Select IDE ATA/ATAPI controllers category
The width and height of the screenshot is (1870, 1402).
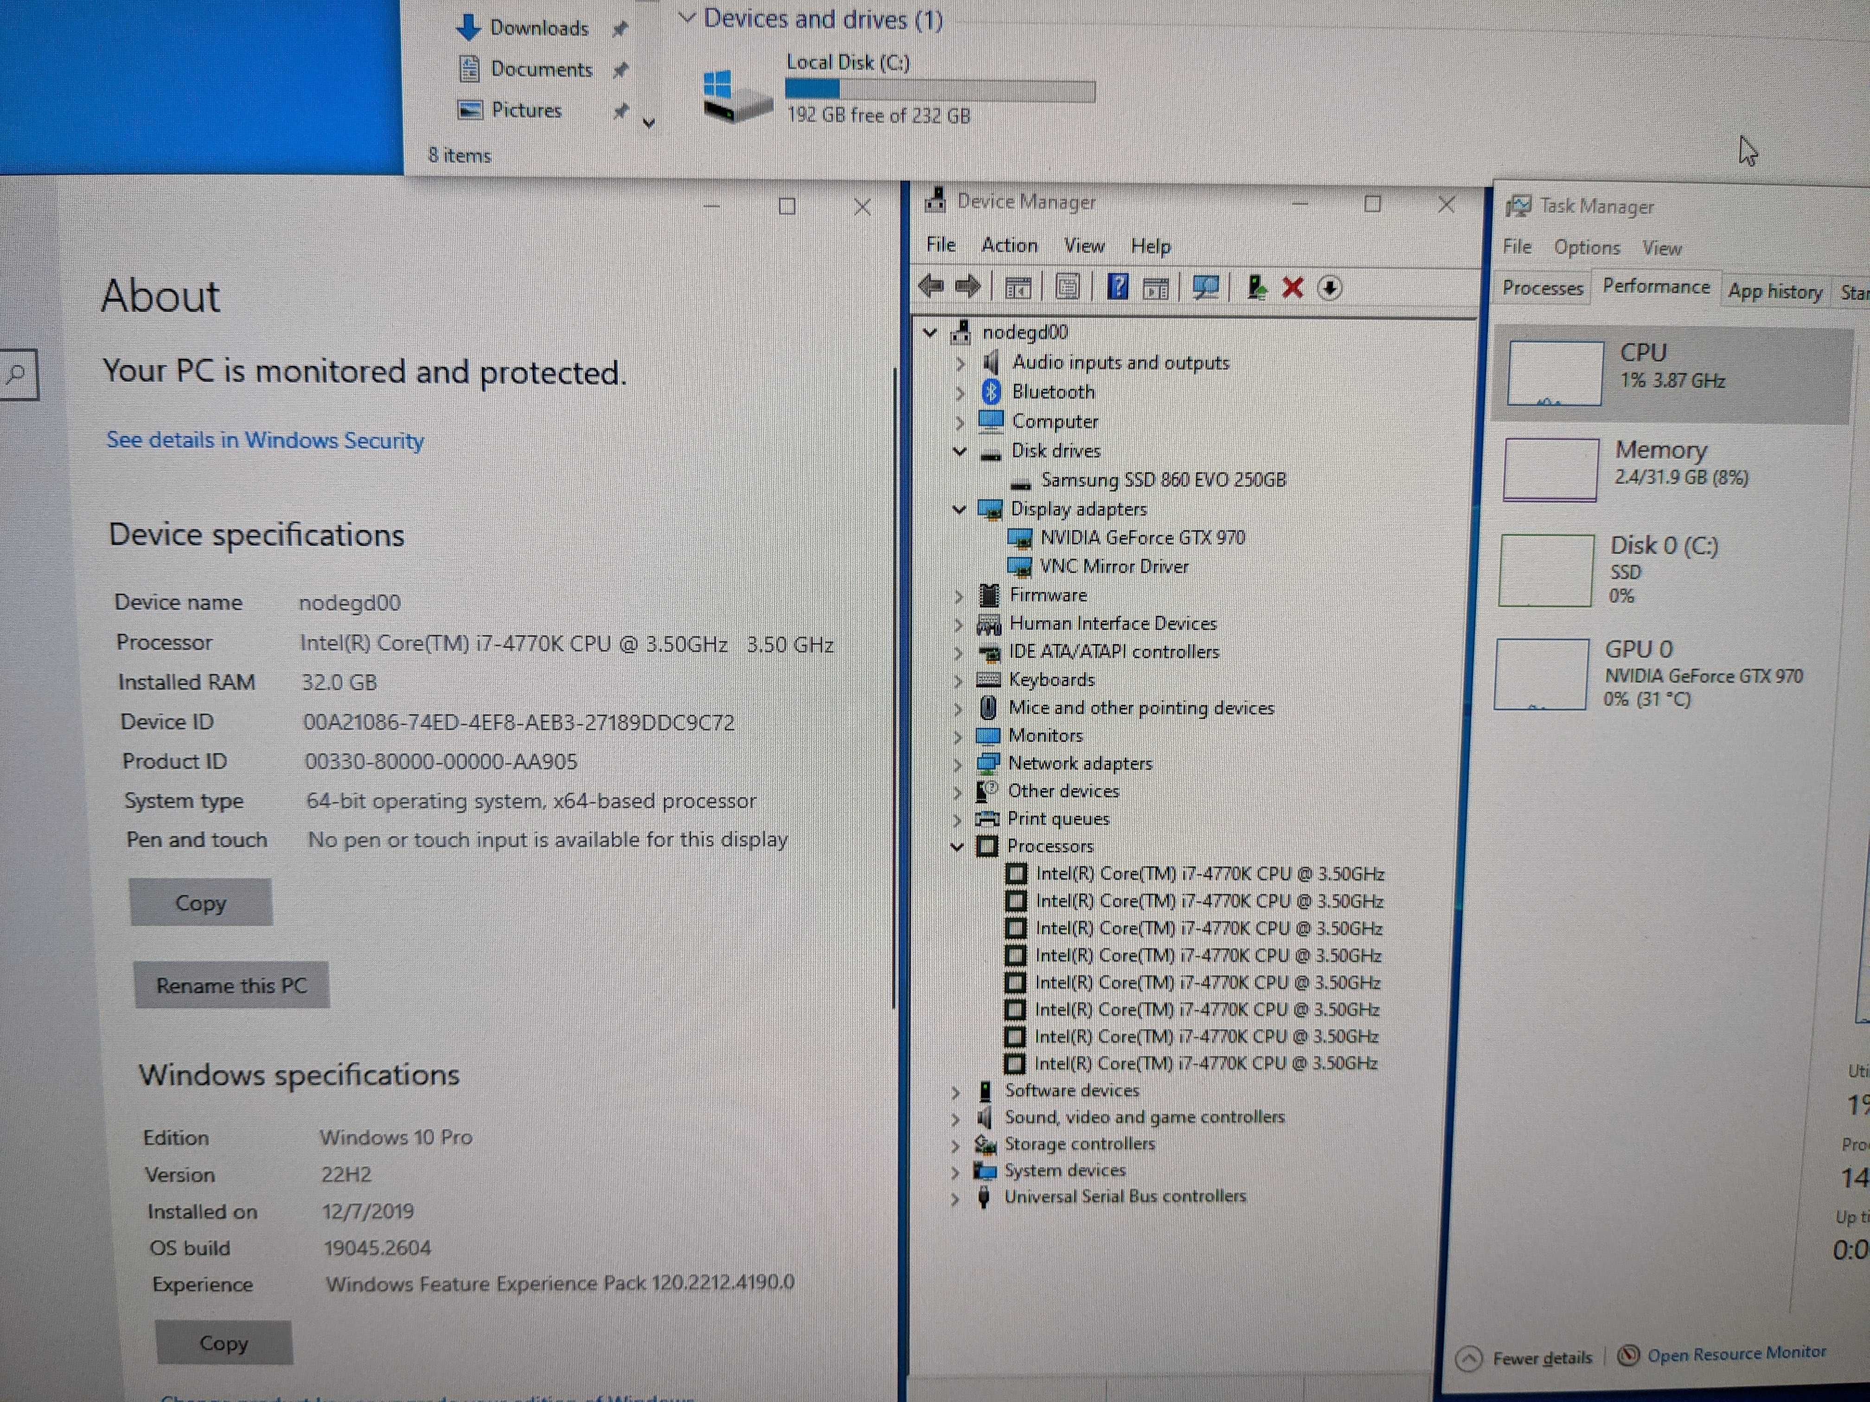coord(1114,651)
